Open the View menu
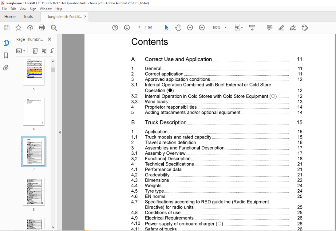Viewport: 336px width, 231px height. pyautogui.click(x=23, y=9)
